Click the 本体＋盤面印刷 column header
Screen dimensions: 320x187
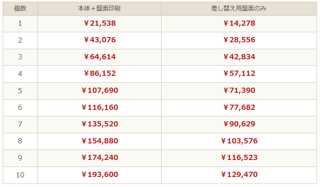[x=100, y=9]
